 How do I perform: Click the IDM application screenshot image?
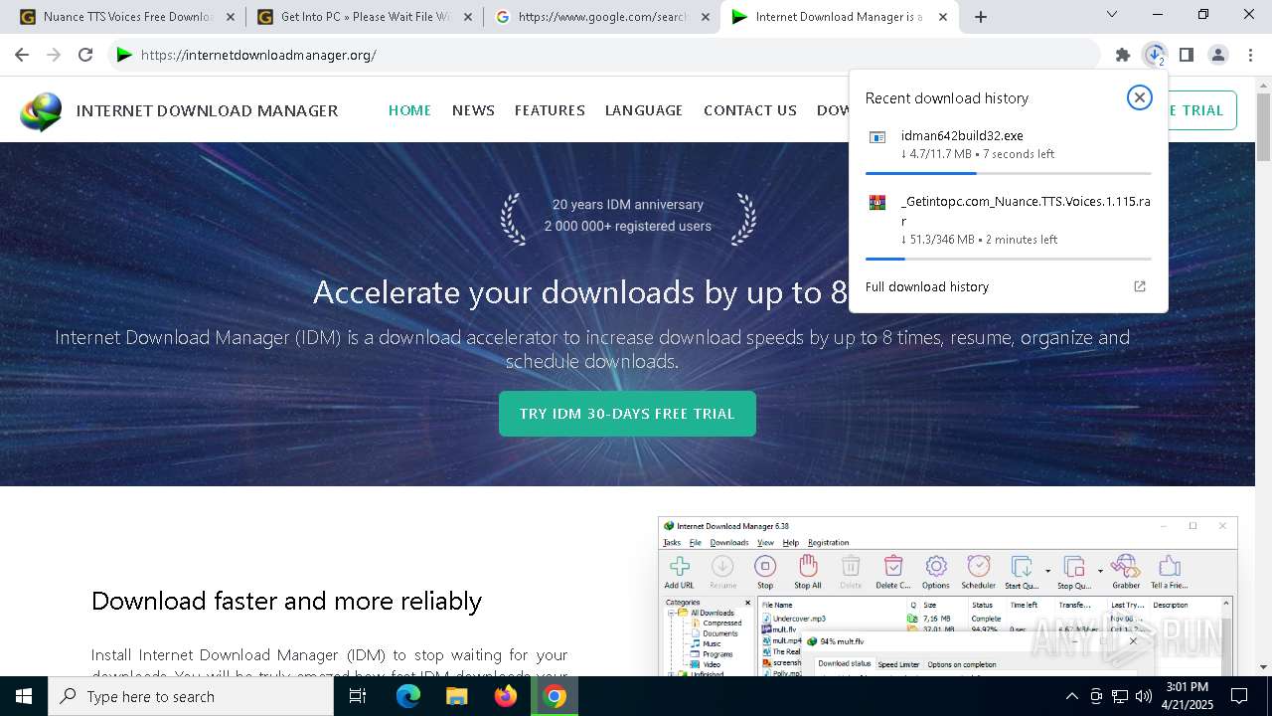coord(948,597)
